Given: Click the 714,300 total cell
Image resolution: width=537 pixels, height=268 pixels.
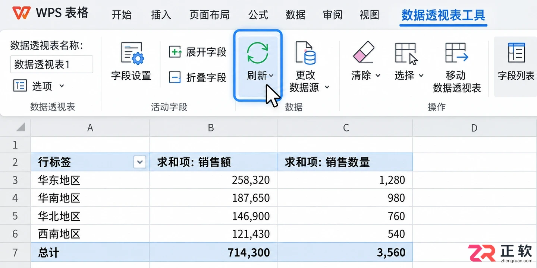Looking at the screenshot, I should coord(213,252).
